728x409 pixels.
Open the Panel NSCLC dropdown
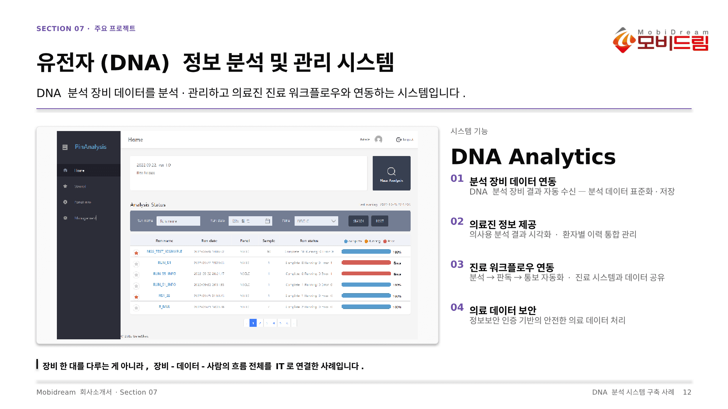pos(316,221)
